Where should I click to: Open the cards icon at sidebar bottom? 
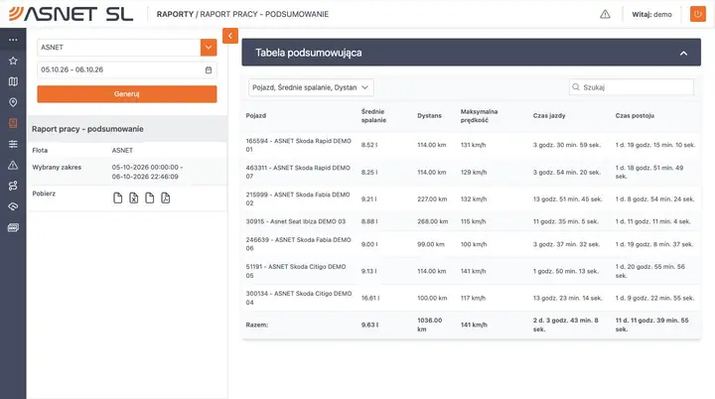click(13, 227)
